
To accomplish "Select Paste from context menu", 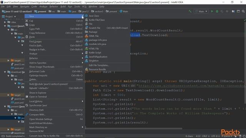I will tap(55, 37).
